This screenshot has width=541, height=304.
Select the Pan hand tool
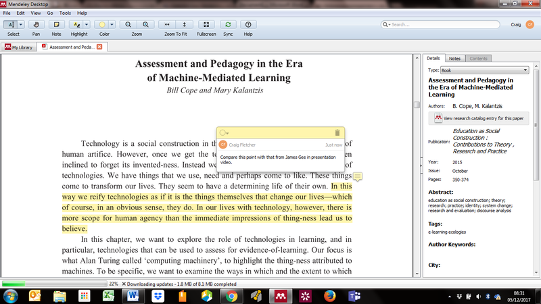[x=34, y=24]
